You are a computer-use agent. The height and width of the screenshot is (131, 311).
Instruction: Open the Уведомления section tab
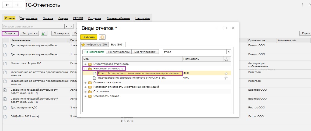click(29, 18)
